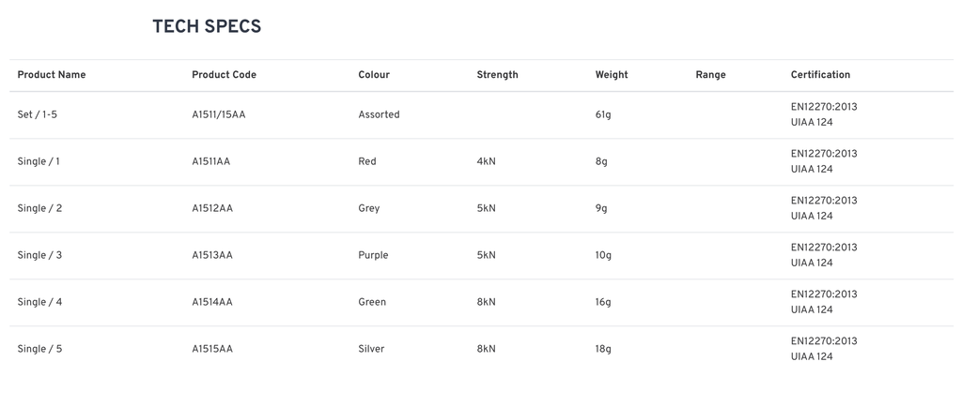The image size is (962, 407).
Task: Click product code A1511/15AA
Action: pyautogui.click(x=218, y=114)
